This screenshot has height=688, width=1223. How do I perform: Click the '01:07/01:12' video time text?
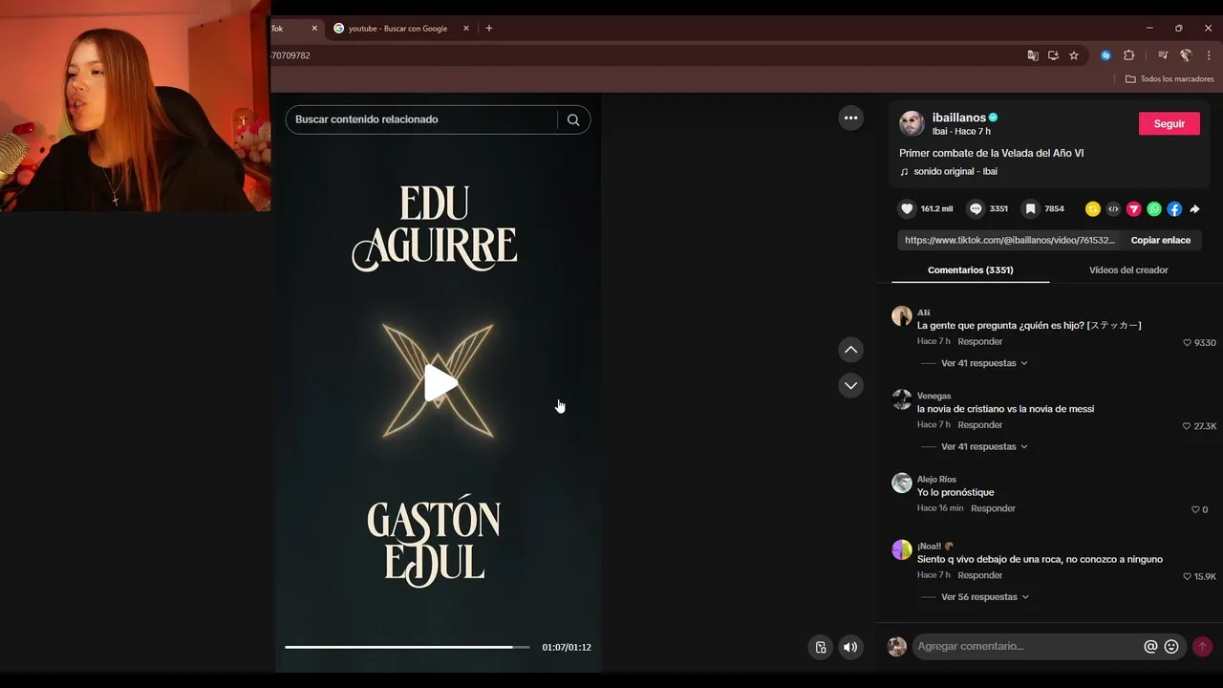pos(567,647)
